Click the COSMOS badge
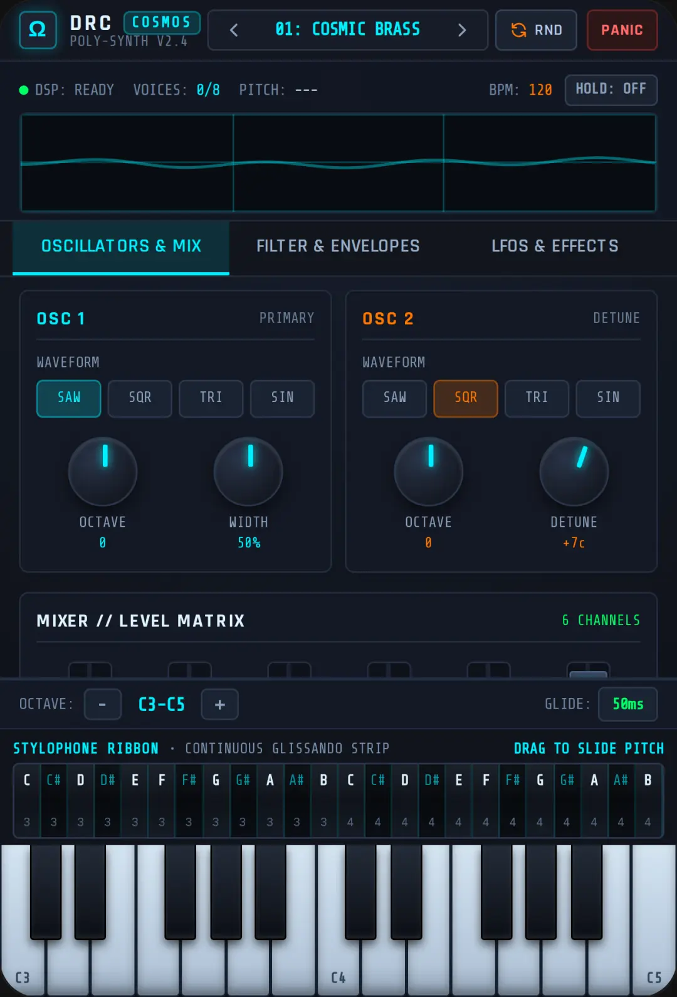The image size is (677, 997). tap(162, 22)
